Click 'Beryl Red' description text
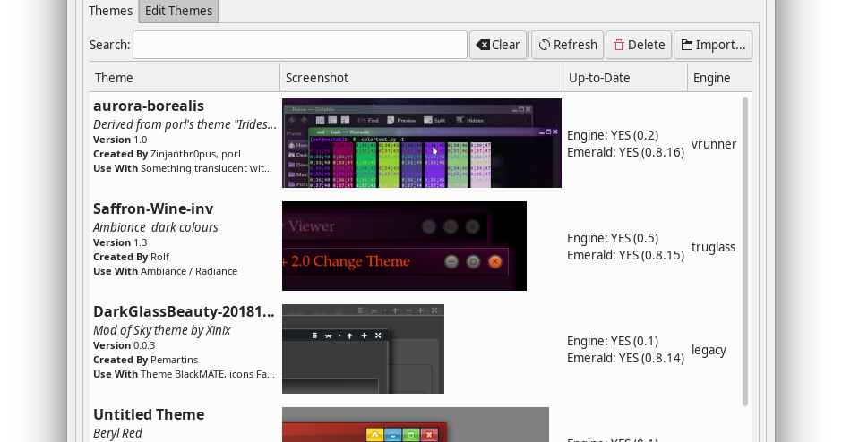 [117, 433]
